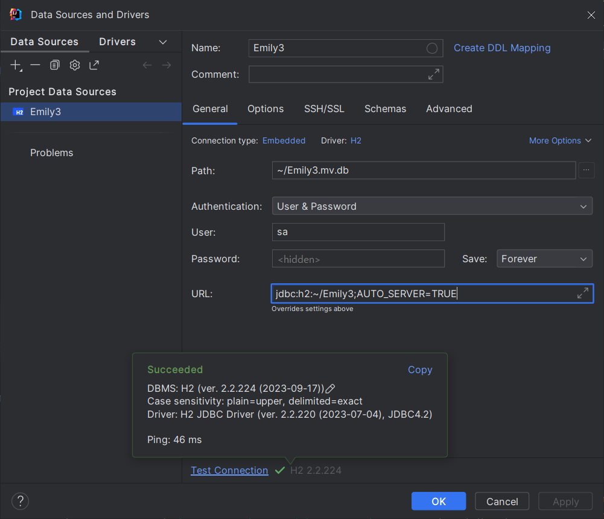This screenshot has width=604, height=519.
Task: Click the green success checkmark
Action: click(x=280, y=470)
